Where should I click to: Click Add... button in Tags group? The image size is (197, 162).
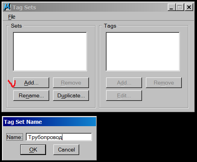tap(124, 83)
